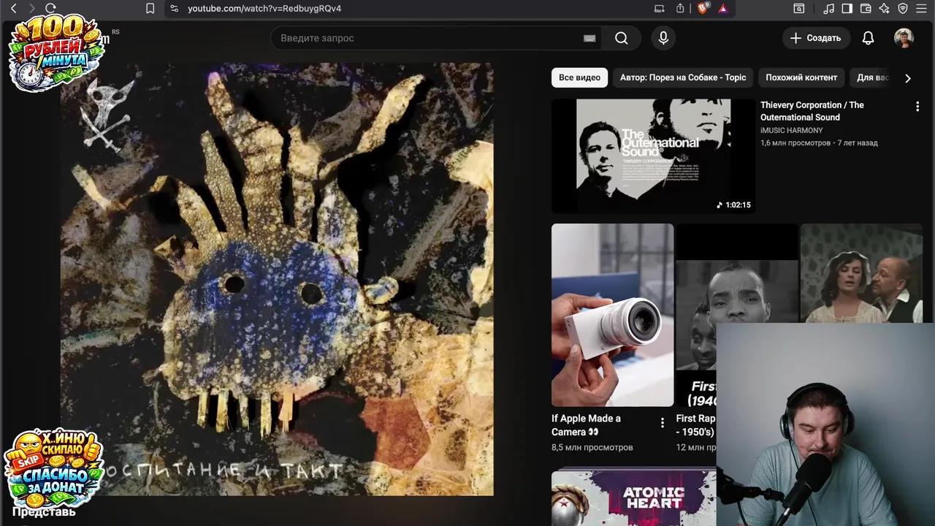
Task: Click the 1:02:15 duration badge
Action: point(733,205)
